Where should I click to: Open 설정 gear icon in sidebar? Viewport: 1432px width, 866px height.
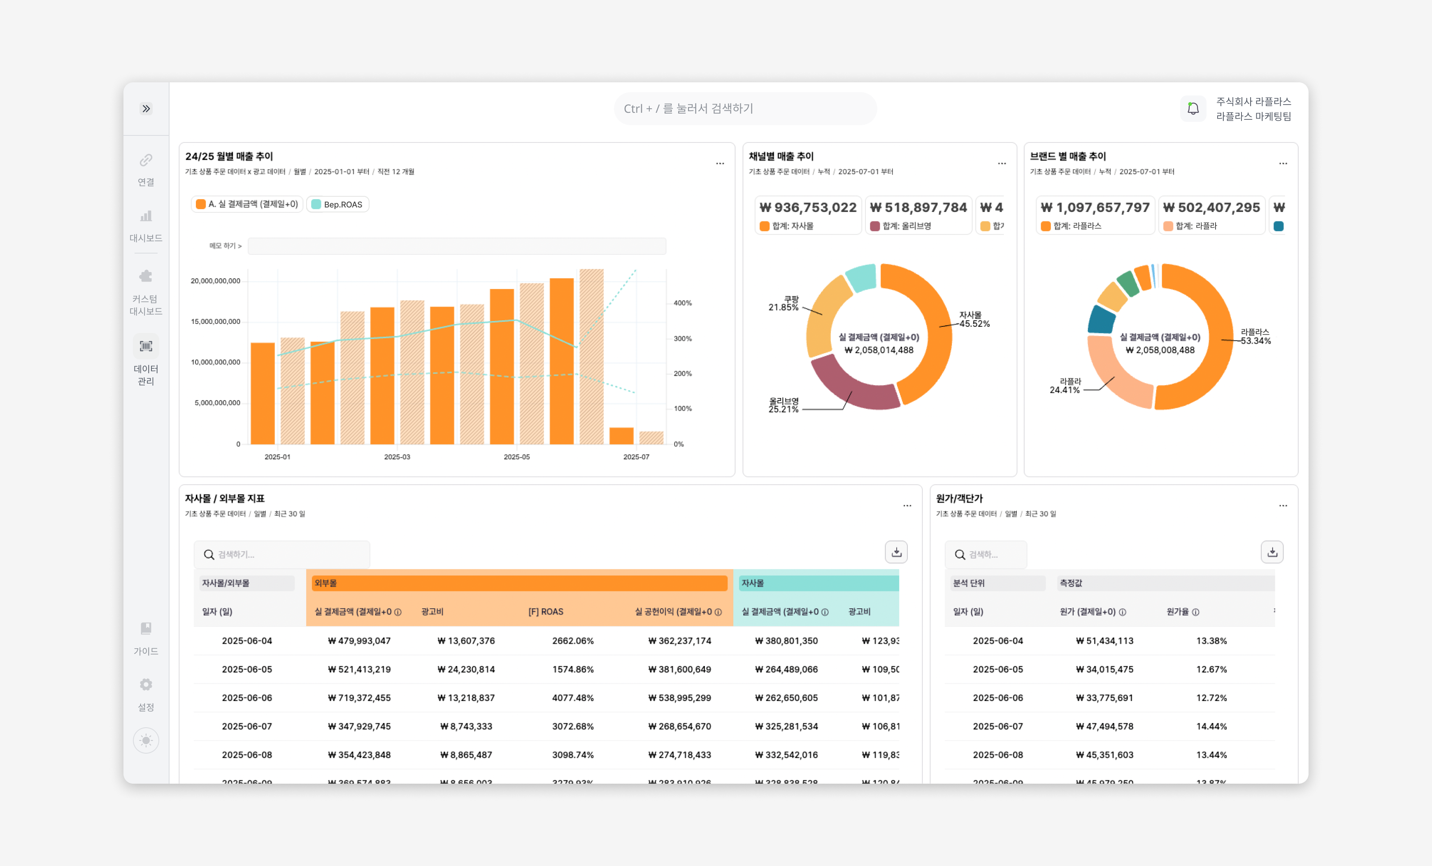pos(146,684)
